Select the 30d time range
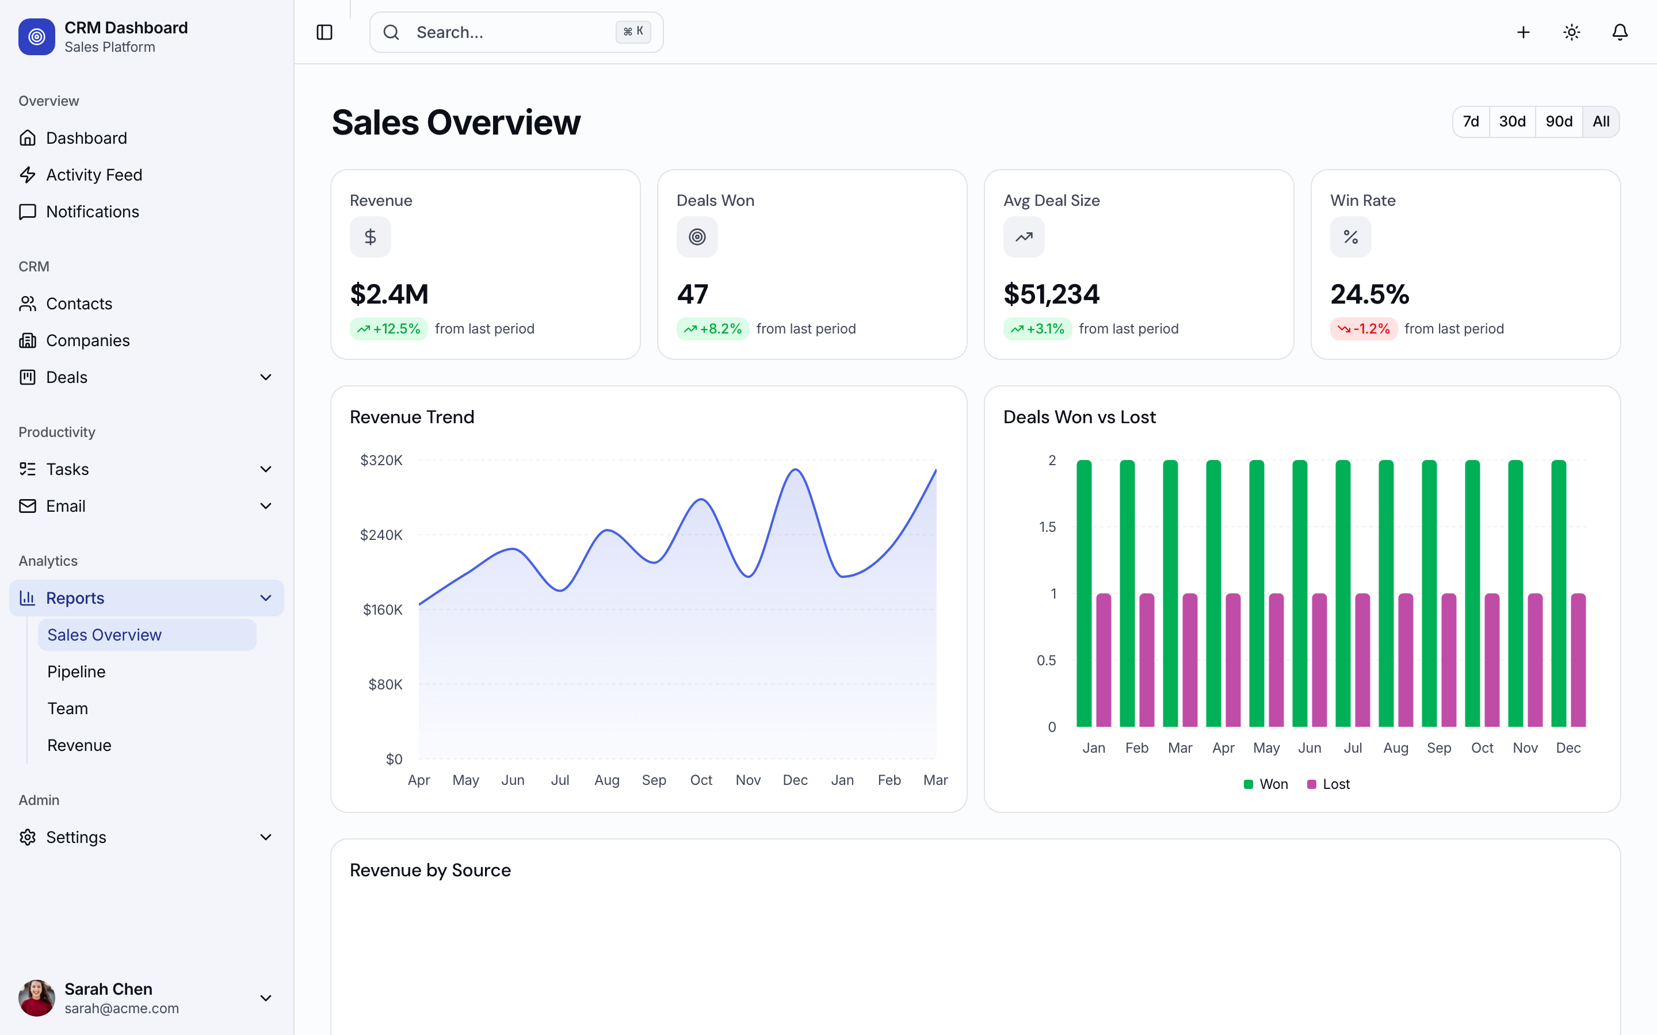1657x1035 pixels. coord(1513,121)
